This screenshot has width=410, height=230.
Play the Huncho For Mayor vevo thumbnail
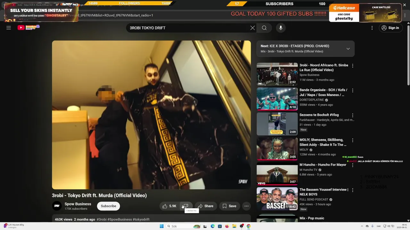coord(277,174)
